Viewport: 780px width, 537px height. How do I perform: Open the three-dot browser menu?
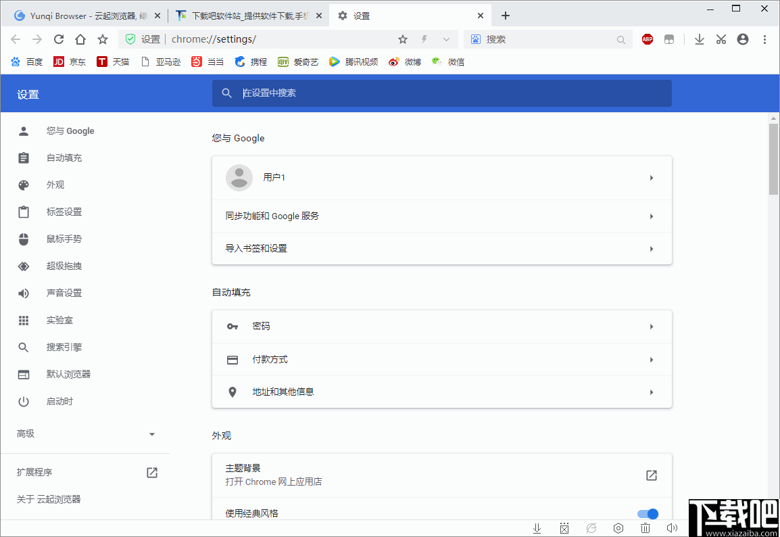(764, 39)
